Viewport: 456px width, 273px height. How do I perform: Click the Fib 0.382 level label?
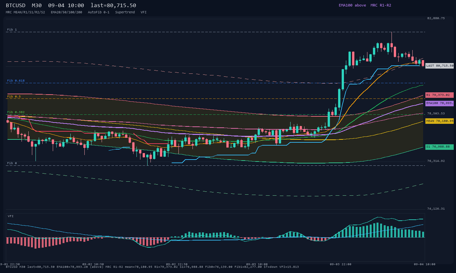click(16, 112)
